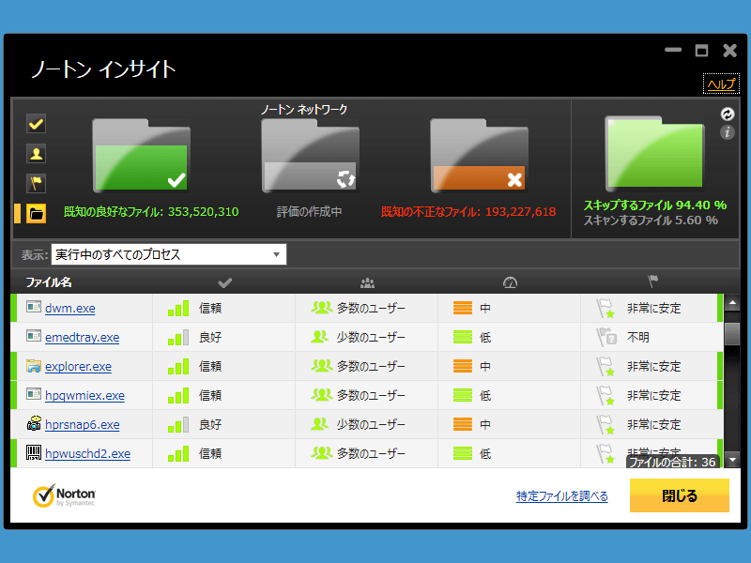Click the hprsnap6.exe camera icon
The height and width of the screenshot is (563, 751).
pyautogui.click(x=34, y=423)
